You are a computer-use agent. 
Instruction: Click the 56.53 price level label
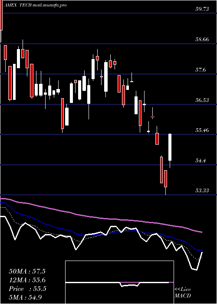(x=202, y=100)
